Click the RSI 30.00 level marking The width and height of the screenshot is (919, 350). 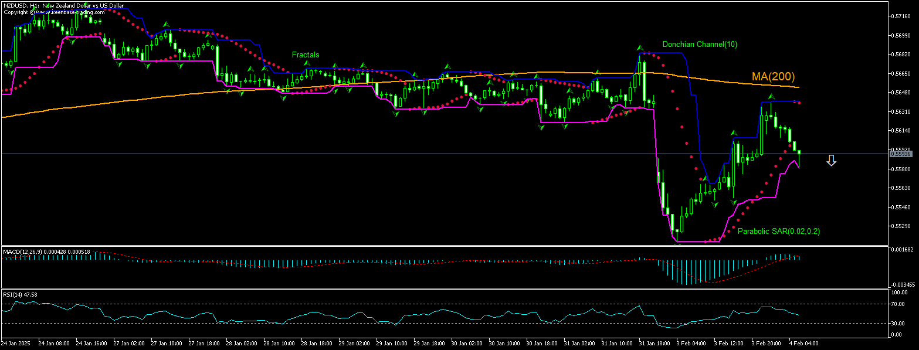(x=899, y=323)
